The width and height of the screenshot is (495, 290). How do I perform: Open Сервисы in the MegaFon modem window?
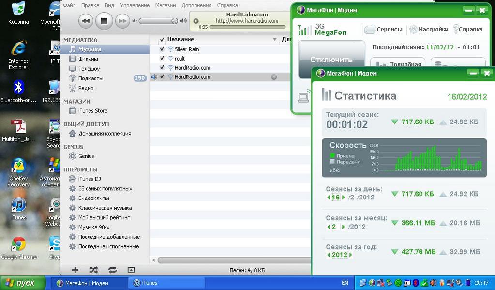pos(384,30)
